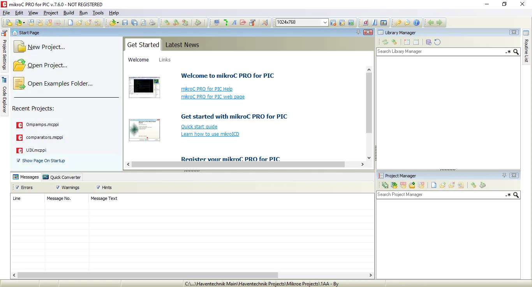Click the green forward arrow icon
Image resolution: width=532 pixels, height=287 pixels.
click(439, 23)
